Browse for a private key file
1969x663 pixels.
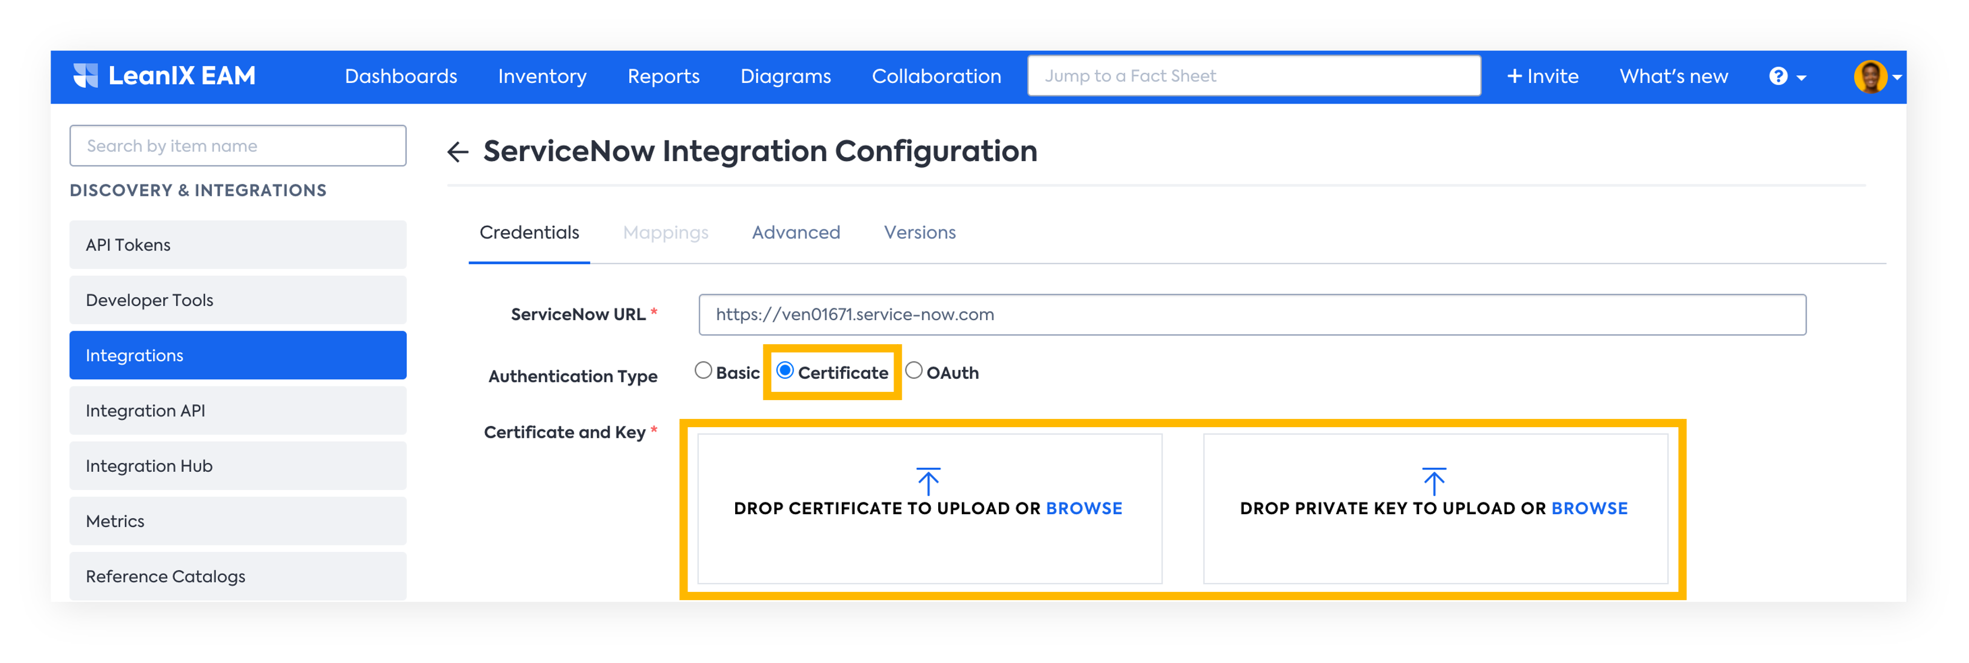tap(1589, 508)
